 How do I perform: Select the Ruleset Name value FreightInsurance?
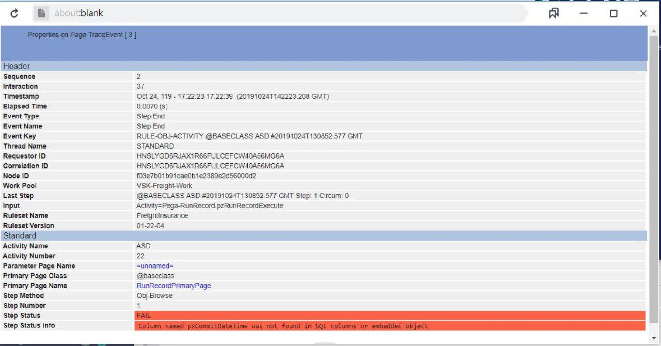162,215
